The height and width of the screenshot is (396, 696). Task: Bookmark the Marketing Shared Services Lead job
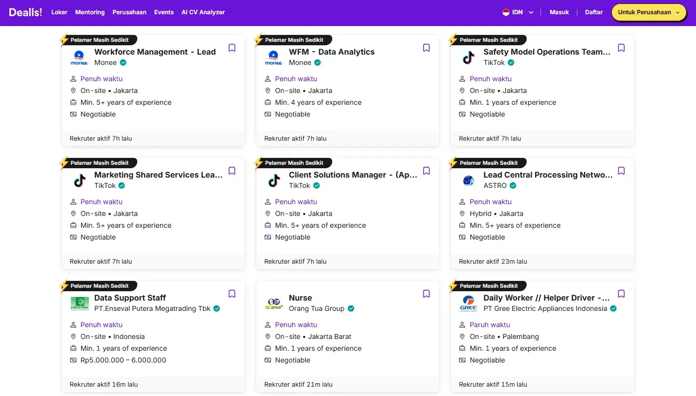[x=232, y=171]
